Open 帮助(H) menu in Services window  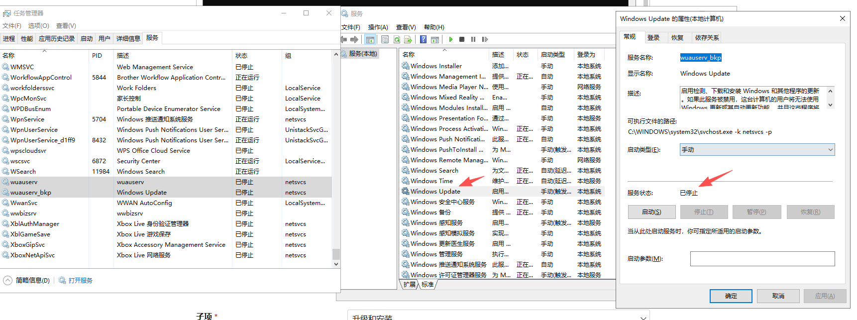pos(434,27)
